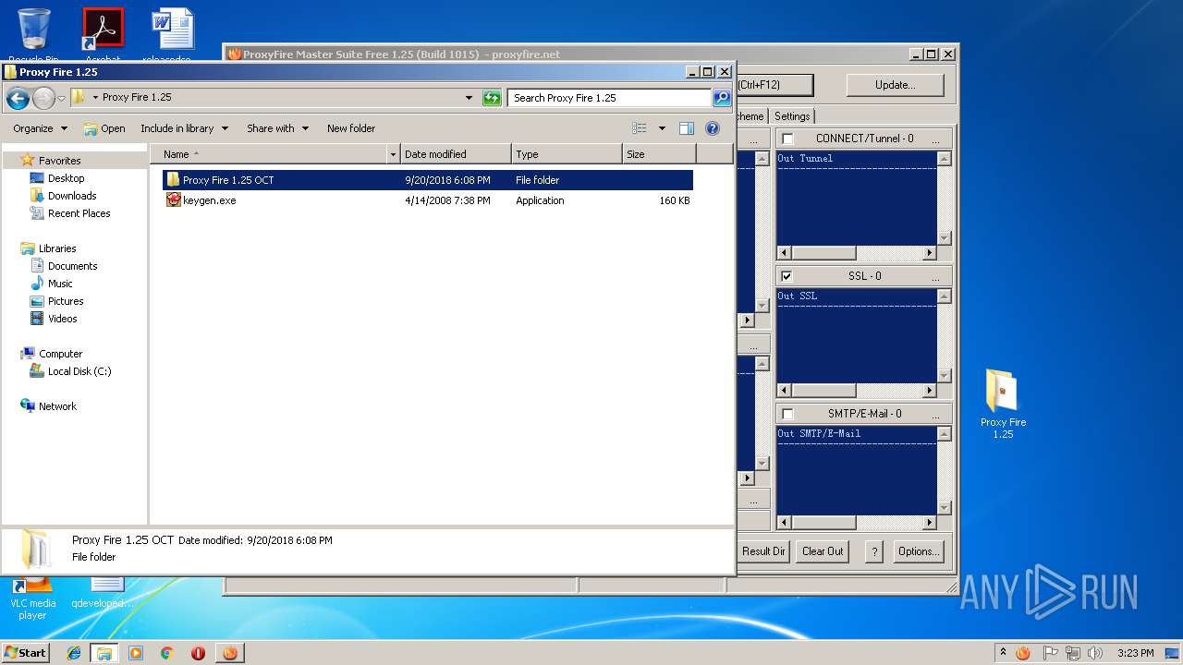
Task: Open view options dropdown arrow
Action: pyautogui.click(x=662, y=128)
